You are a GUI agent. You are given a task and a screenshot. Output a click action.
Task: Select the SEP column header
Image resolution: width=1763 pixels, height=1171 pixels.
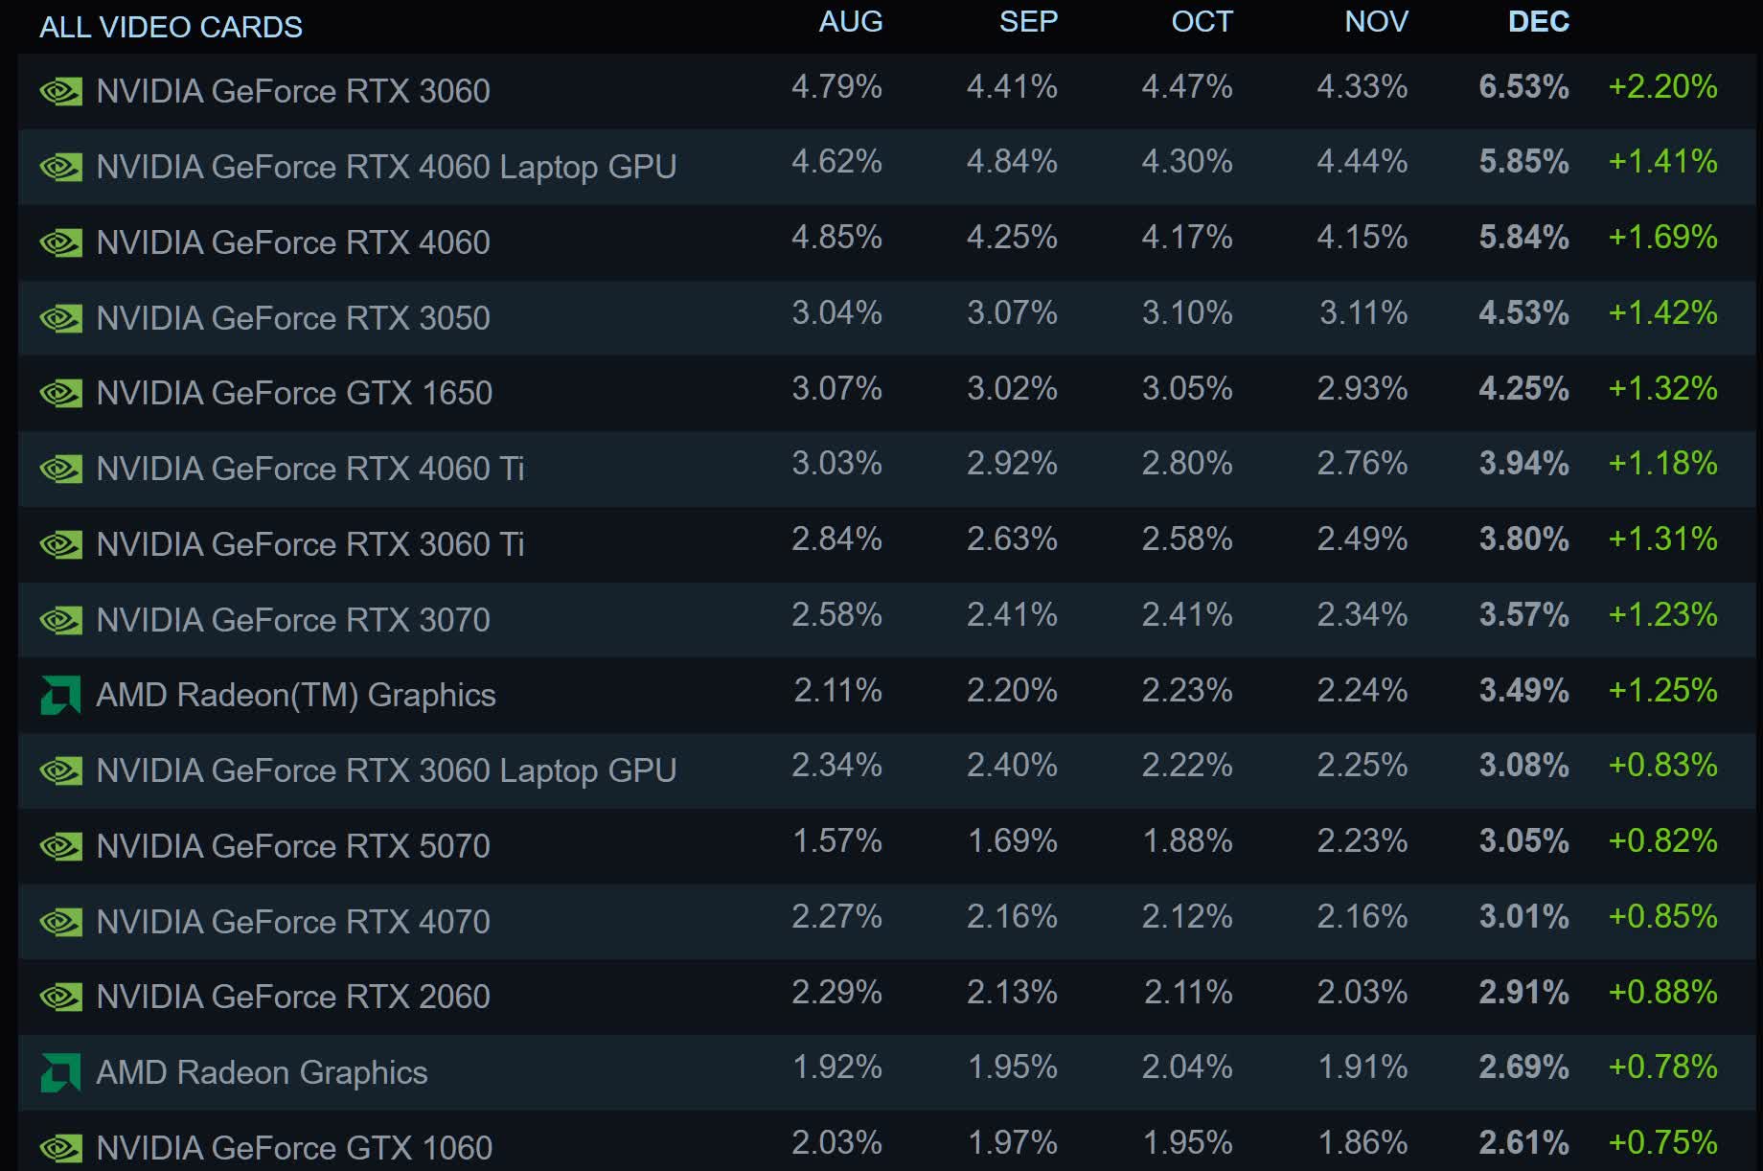[1028, 22]
